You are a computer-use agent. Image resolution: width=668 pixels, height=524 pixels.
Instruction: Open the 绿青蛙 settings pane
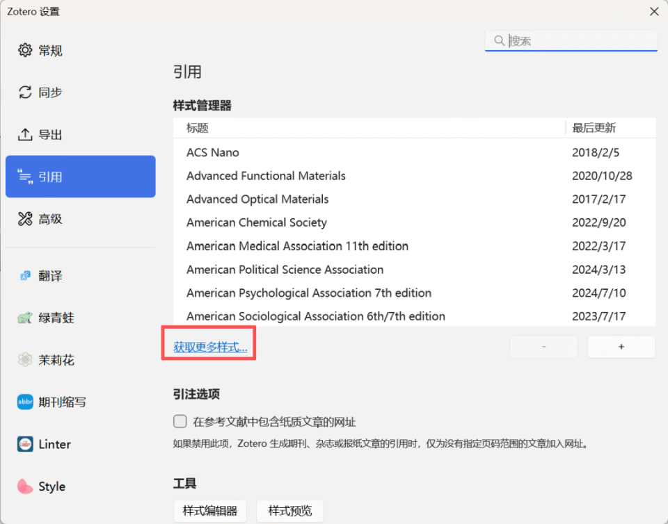pyautogui.click(x=81, y=318)
